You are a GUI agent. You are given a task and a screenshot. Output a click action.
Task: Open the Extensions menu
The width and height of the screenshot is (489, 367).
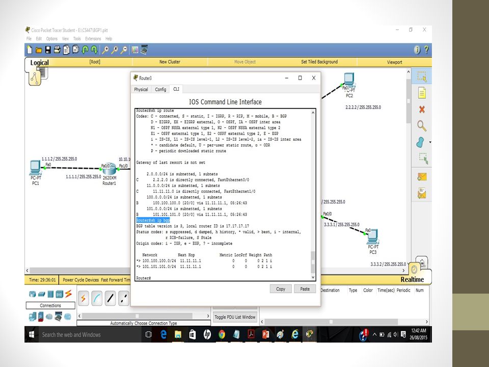point(93,39)
